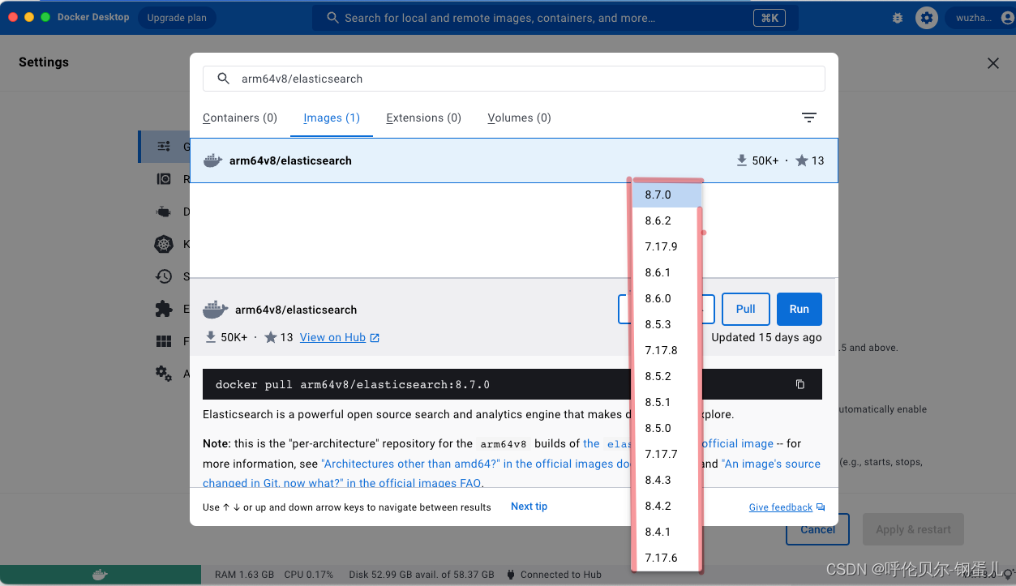Click Updated 15 days ago text
Screen dimensions: 1016x586
766,337
